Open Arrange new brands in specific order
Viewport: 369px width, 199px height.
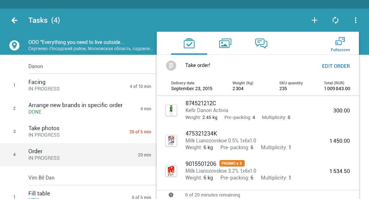click(x=78, y=108)
